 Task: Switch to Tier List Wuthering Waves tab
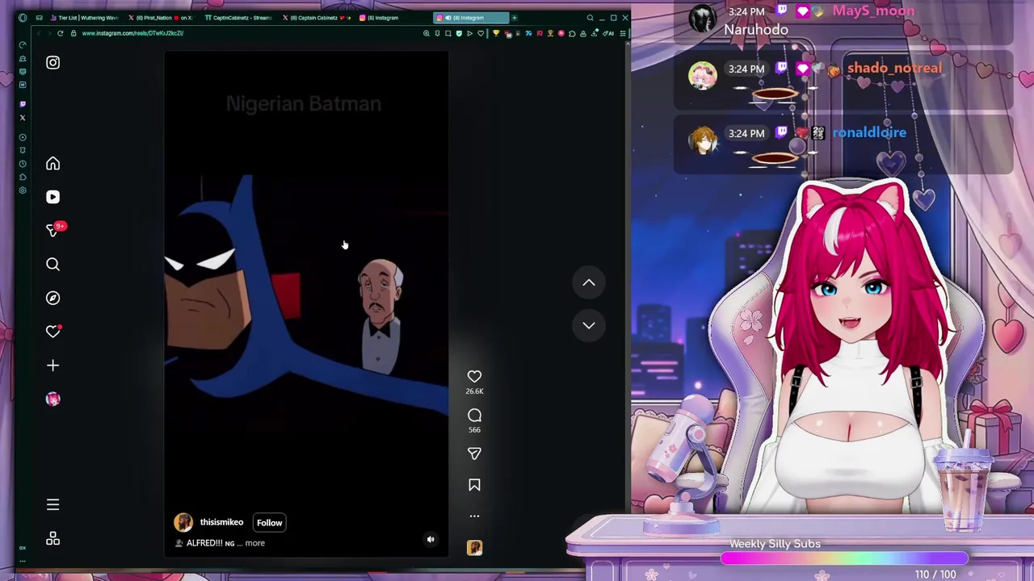tap(86, 18)
